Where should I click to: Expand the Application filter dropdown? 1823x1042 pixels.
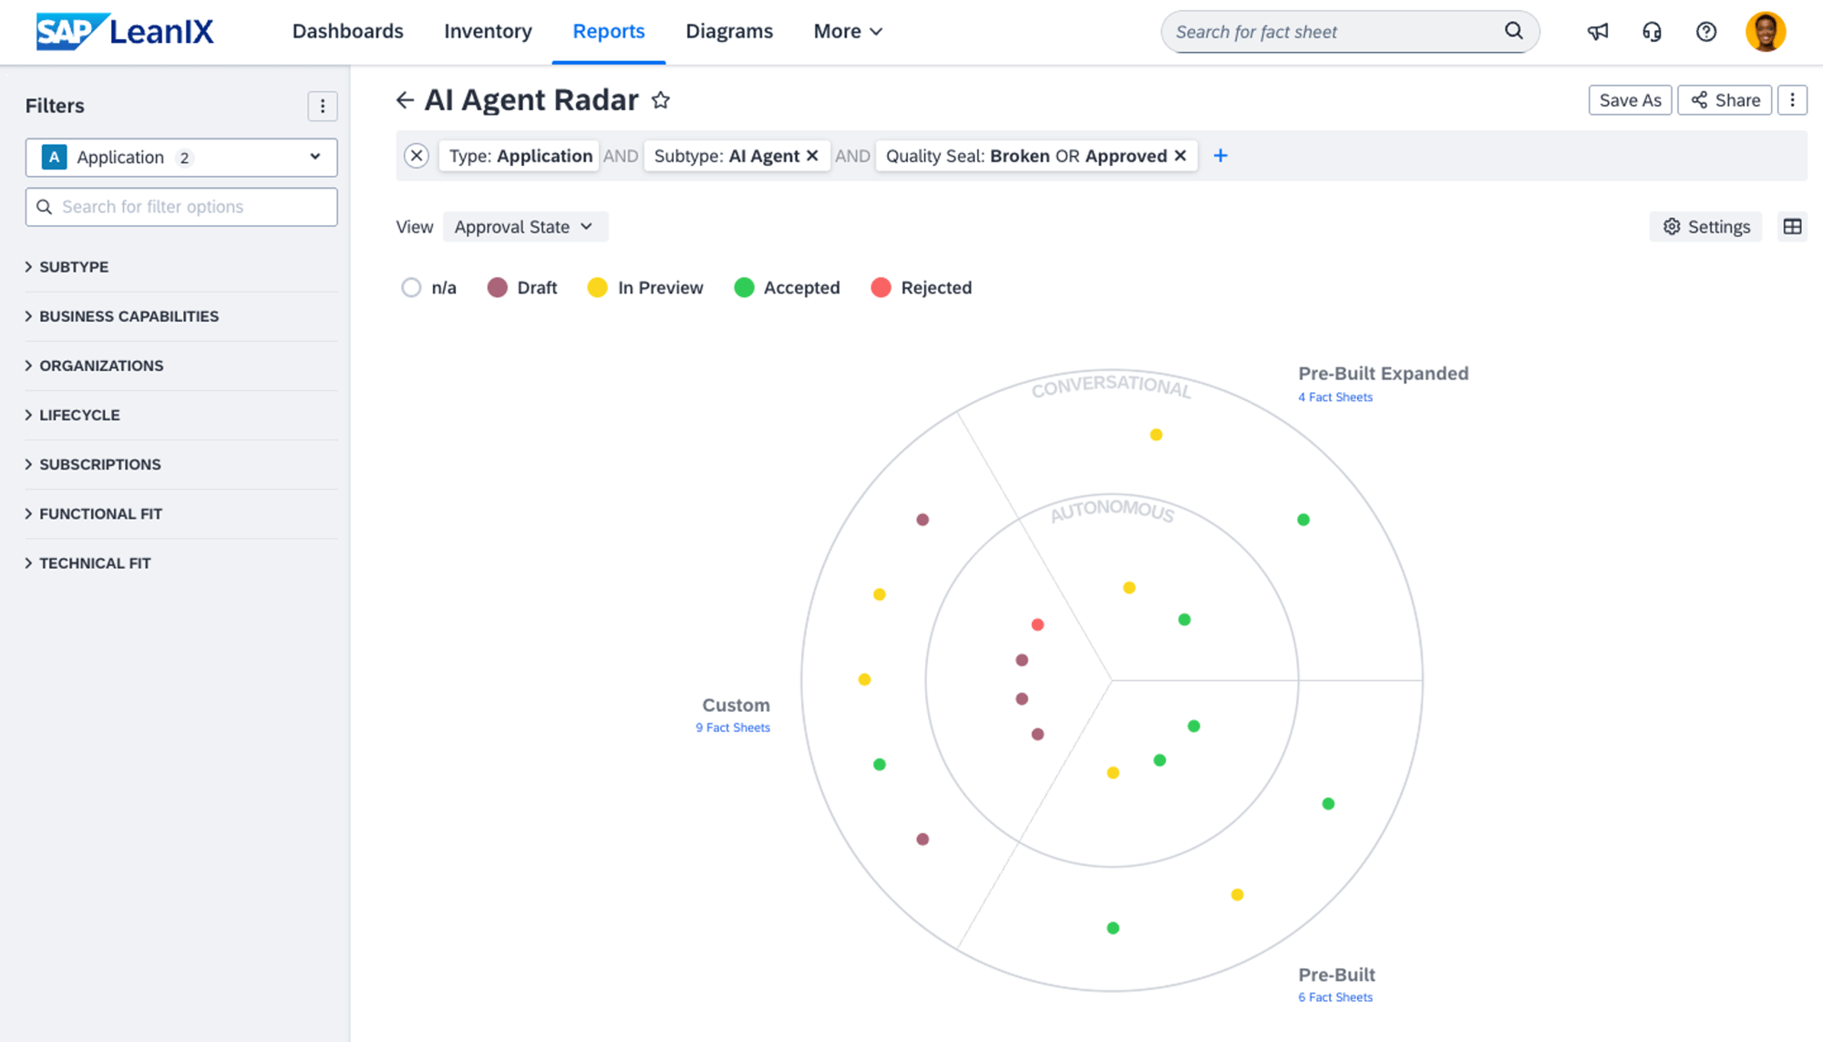click(315, 157)
